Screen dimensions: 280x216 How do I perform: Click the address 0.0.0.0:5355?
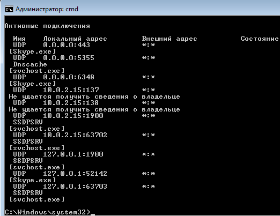69,58
